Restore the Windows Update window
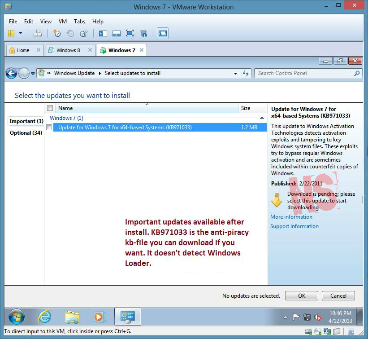368x339 pixels. [340, 61]
